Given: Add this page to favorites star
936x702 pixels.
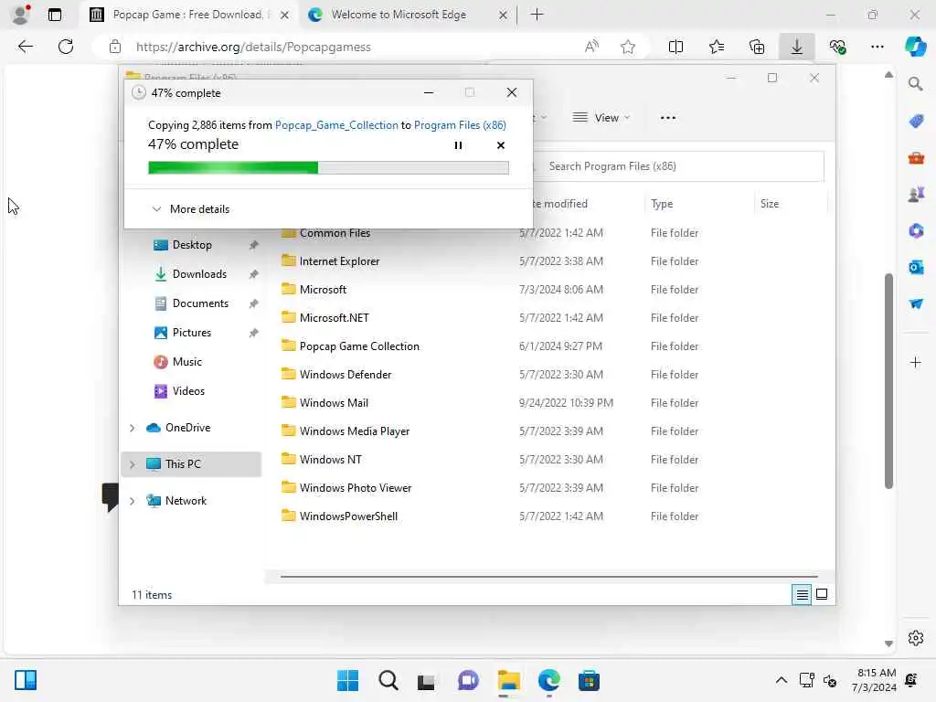Looking at the screenshot, I should 627,47.
